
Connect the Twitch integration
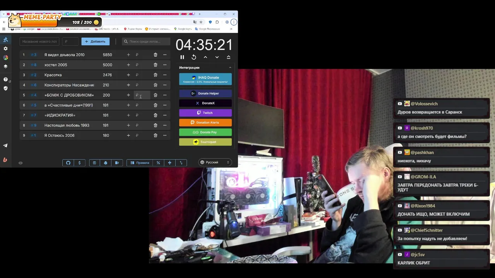click(x=205, y=113)
